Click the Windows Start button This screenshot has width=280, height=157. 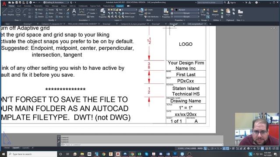click(x=3, y=154)
